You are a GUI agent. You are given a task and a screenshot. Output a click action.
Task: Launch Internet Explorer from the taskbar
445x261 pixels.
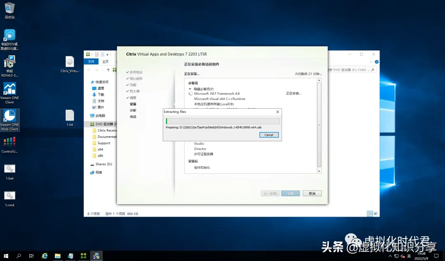click(x=44, y=255)
